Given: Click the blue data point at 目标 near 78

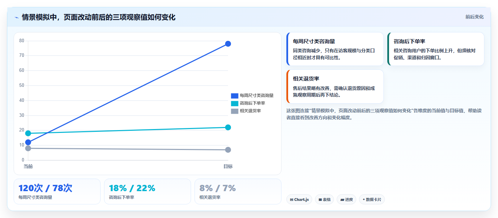Looking at the screenshot, I should (x=228, y=44).
